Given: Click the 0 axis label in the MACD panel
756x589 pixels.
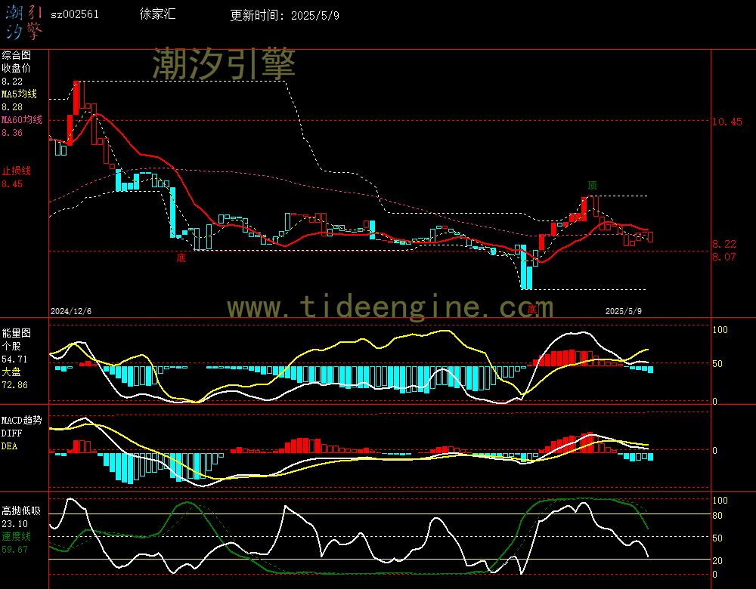Looking at the screenshot, I should pos(714,451).
